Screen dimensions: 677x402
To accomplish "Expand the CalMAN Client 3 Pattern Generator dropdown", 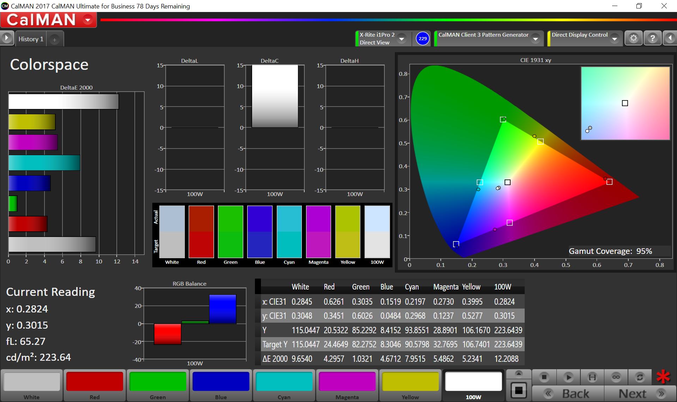I will click(x=536, y=39).
